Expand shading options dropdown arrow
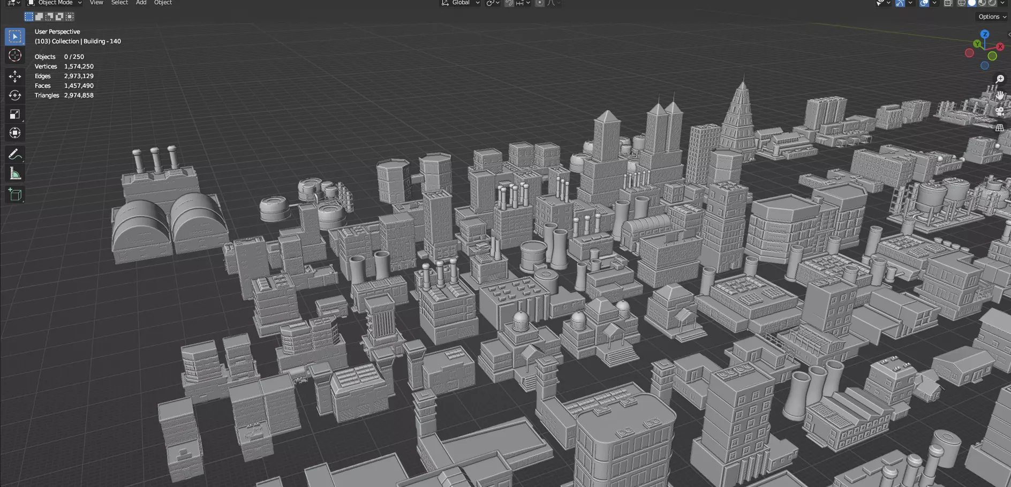This screenshot has width=1011, height=487. (1002, 3)
